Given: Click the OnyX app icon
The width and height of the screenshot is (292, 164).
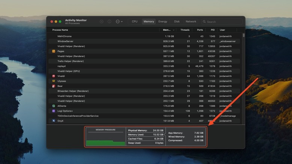Looking at the screenshot, I should pyautogui.click(x=54, y=121).
